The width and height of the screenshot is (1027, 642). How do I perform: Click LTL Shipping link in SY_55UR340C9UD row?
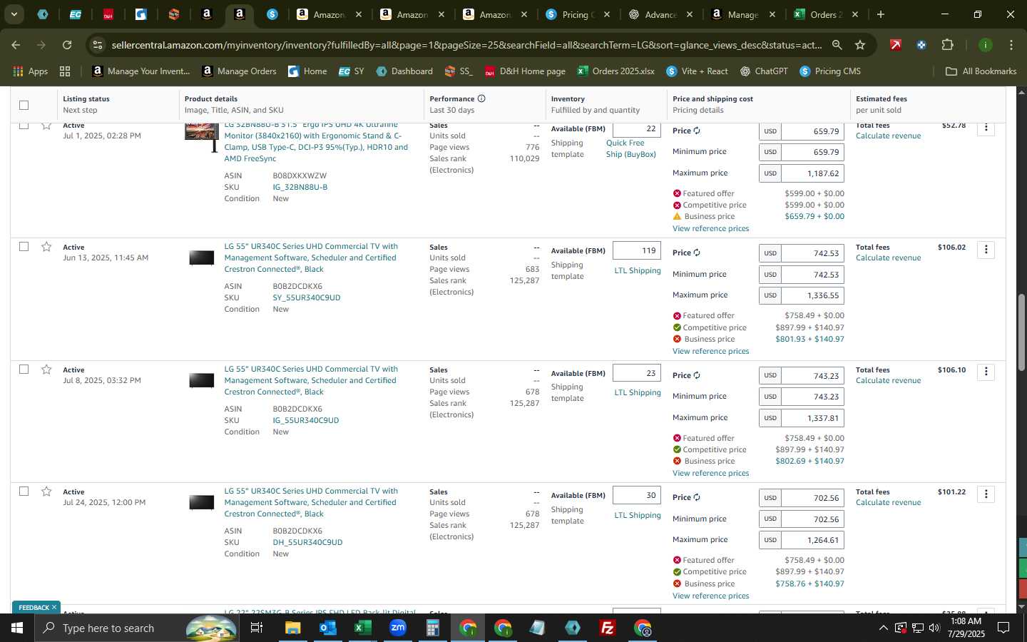(x=638, y=270)
